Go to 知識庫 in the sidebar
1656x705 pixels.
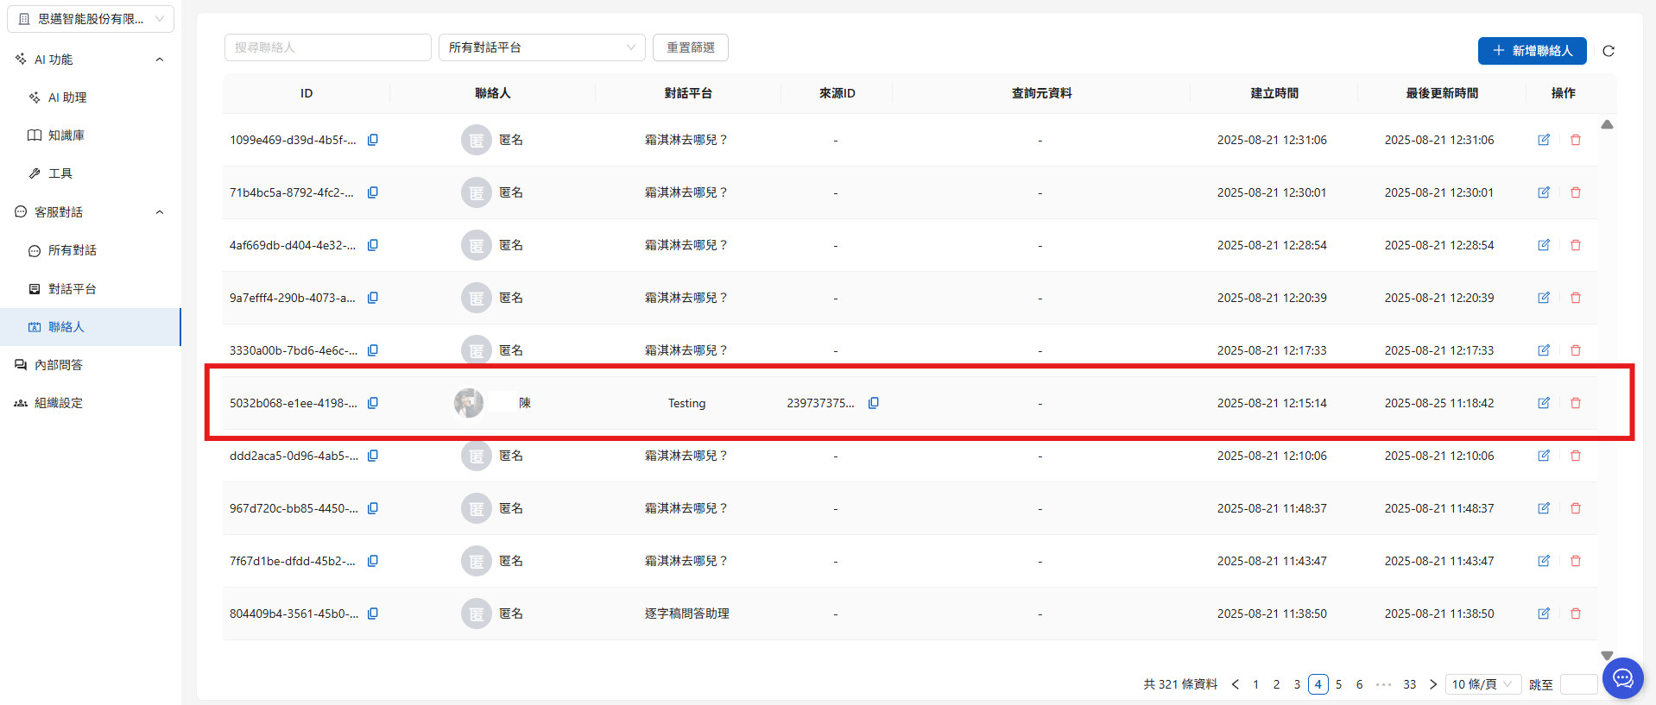pyautogui.click(x=66, y=135)
